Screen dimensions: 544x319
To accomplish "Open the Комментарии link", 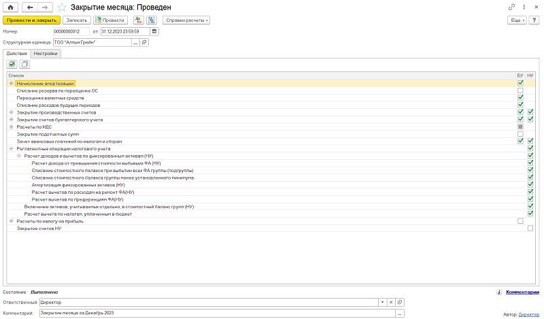I will coord(522,292).
